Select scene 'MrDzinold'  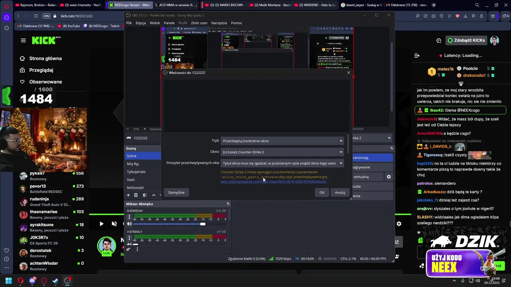[143, 188]
